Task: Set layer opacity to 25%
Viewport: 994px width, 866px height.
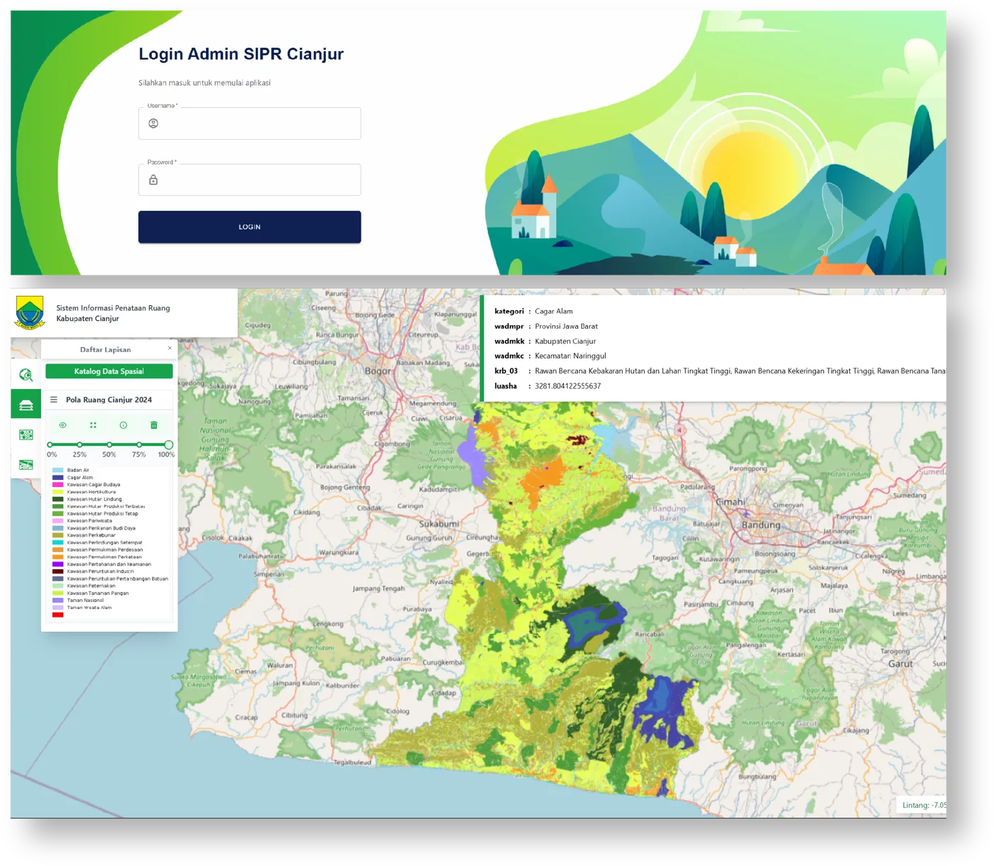Action: pos(80,445)
